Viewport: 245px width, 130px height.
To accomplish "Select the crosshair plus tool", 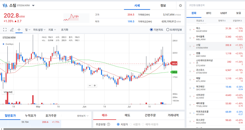I will [x=19, y=30].
